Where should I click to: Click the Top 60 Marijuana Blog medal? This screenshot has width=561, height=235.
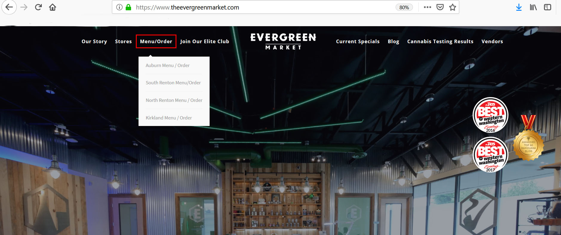528,138
